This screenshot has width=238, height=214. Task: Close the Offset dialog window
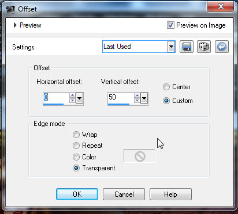click(221, 7)
